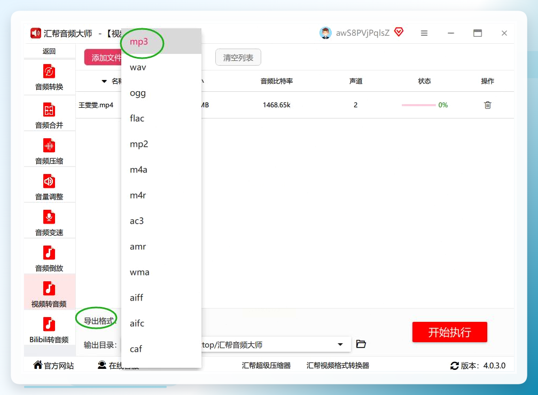Expand the output directory dropdown arrow
This screenshot has width=538, height=395.
[340, 345]
